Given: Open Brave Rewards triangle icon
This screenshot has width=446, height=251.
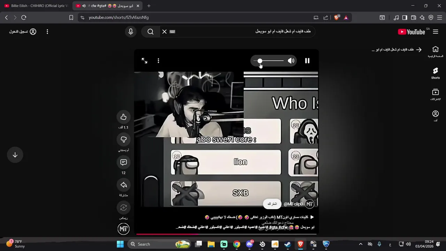Looking at the screenshot, I should click(346, 17).
